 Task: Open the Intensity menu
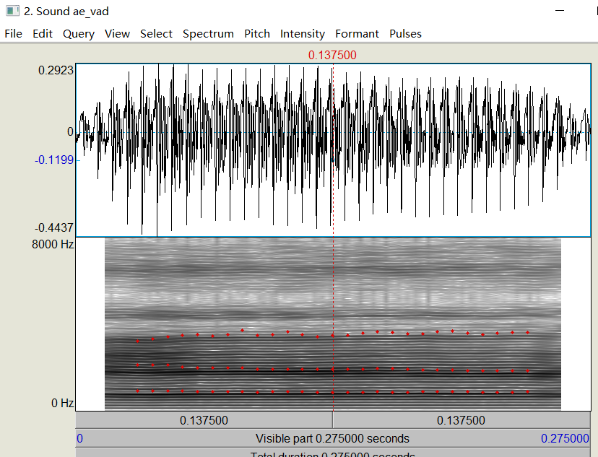tap(303, 34)
